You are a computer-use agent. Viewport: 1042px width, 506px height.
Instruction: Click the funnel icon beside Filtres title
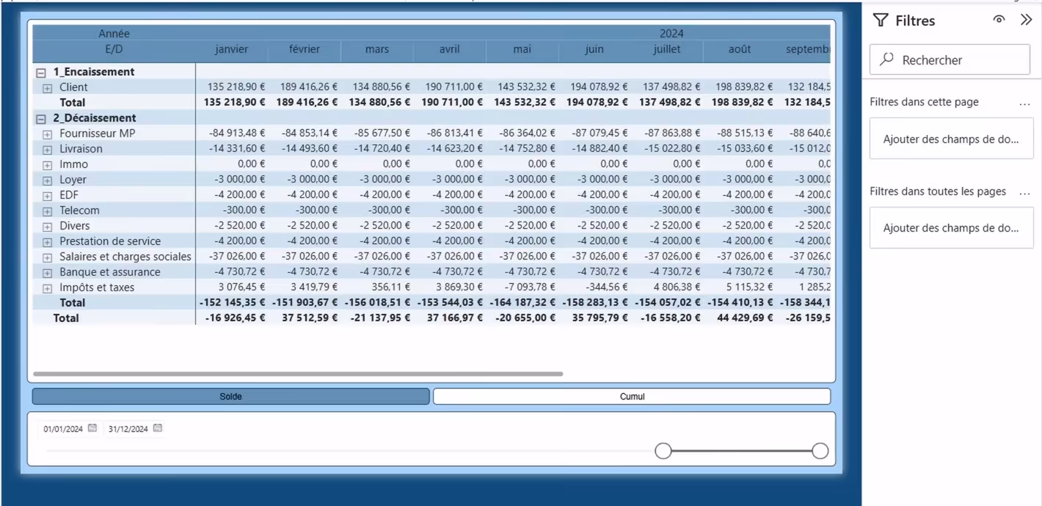(x=881, y=21)
